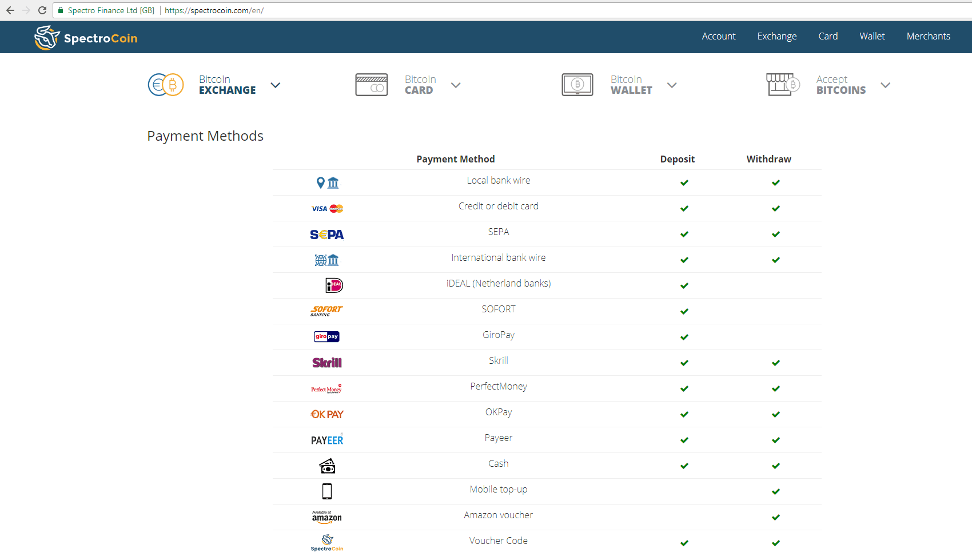The image size is (972, 560).
Task: Open the Account menu item
Action: (719, 36)
